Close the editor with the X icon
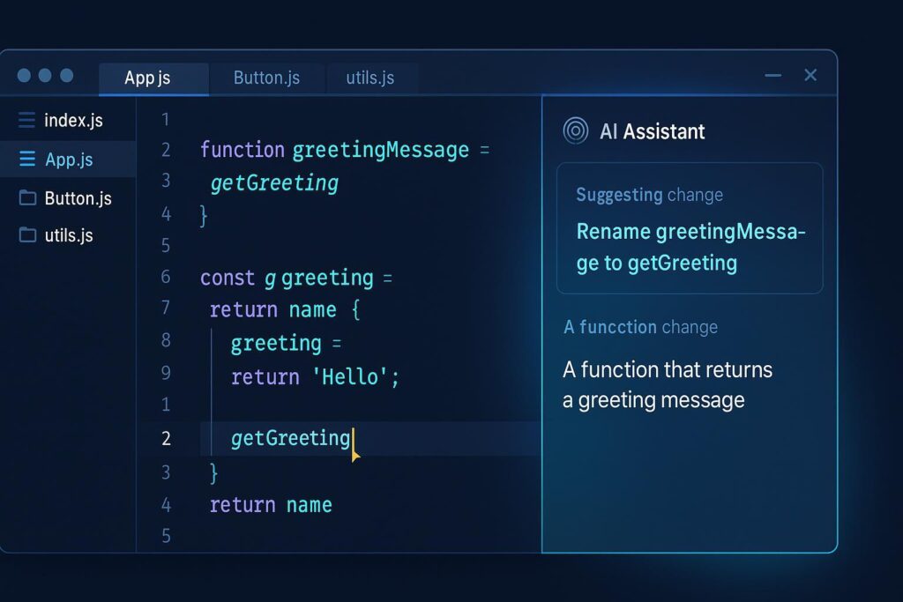Viewport: 903px width, 602px height. point(810,76)
